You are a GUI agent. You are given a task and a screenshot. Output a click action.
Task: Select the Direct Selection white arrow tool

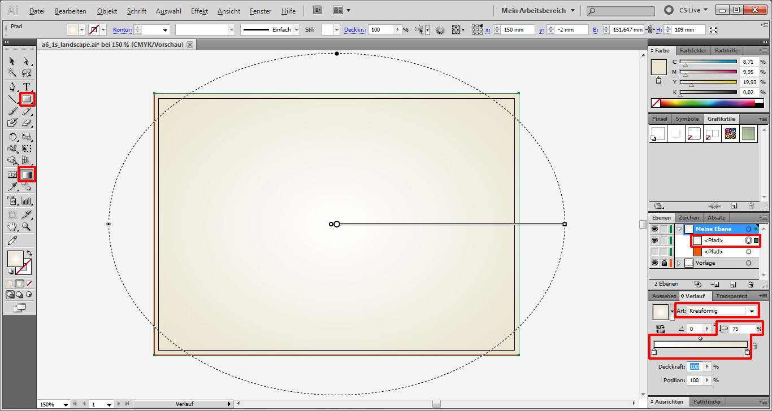tap(27, 60)
